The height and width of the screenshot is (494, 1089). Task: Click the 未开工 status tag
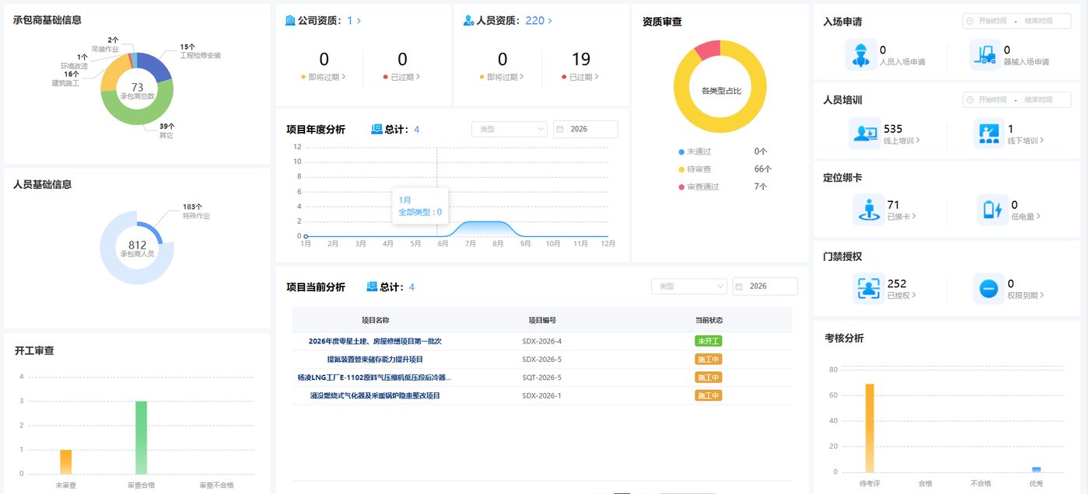click(709, 341)
